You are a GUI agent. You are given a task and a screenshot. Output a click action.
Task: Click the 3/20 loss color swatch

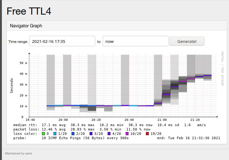[91, 134]
